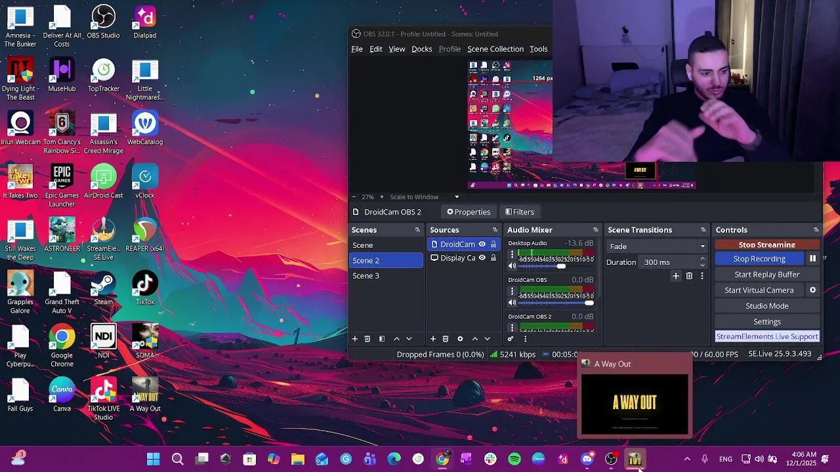Click A Way Out taskbar preview thumbnail
This screenshot has width=840, height=472.
(x=635, y=403)
